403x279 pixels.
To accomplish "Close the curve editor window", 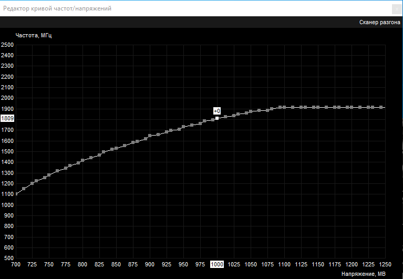I will coord(398,9).
